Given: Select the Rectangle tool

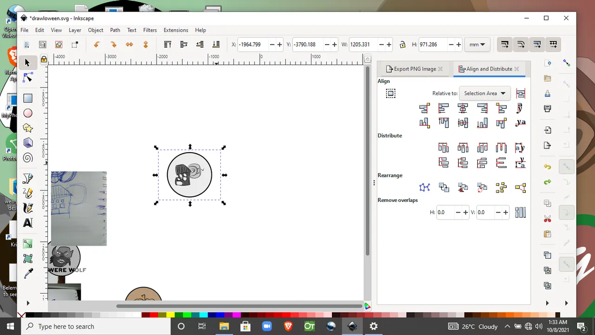Looking at the screenshot, I should click(x=28, y=98).
